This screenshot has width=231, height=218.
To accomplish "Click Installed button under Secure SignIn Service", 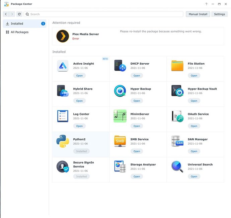I will [x=81, y=176].
